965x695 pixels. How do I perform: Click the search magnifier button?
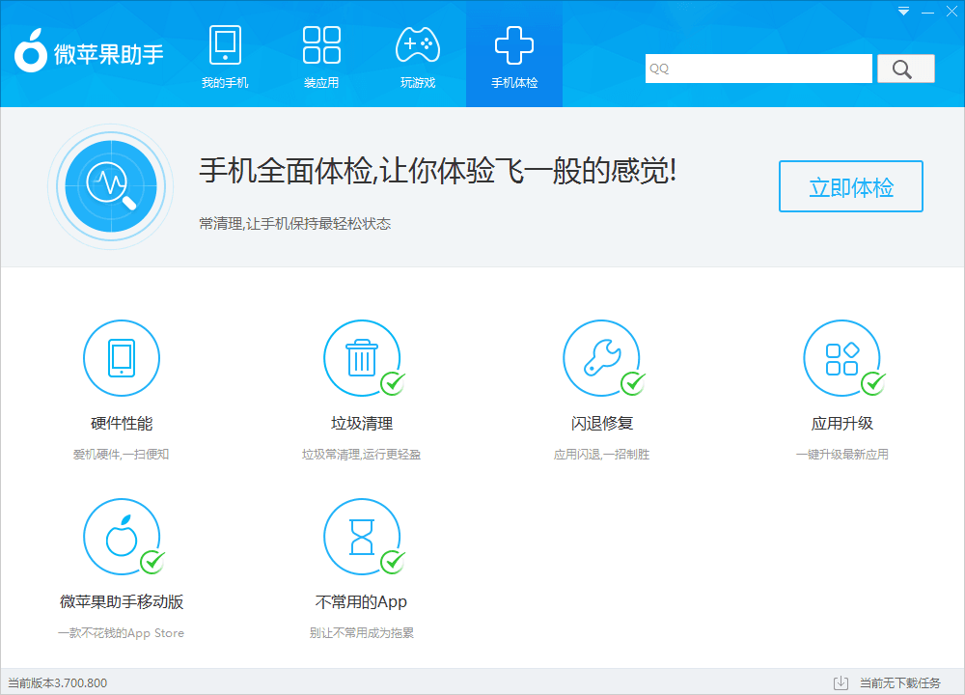tap(904, 69)
